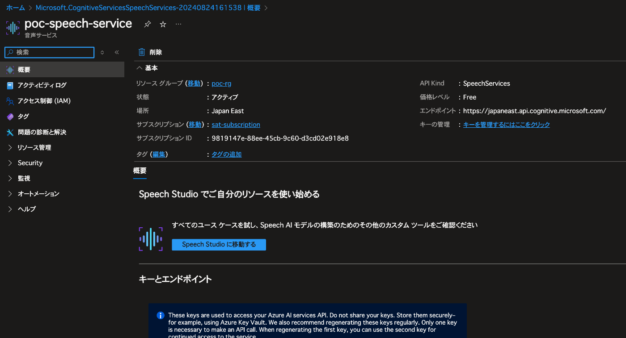Click the タグの追加 link

[x=226, y=154]
